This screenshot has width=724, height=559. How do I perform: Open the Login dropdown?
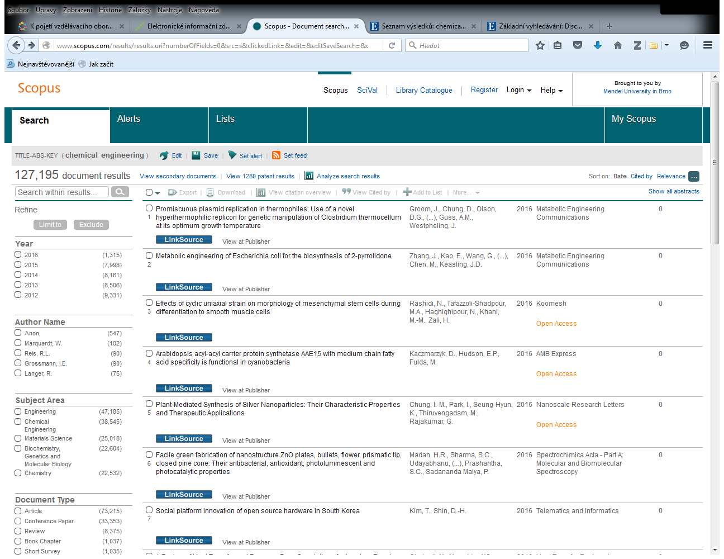pyautogui.click(x=519, y=90)
